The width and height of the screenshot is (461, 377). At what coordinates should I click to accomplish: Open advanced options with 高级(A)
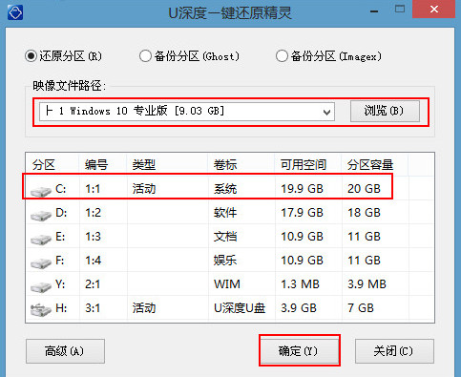click(x=65, y=351)
